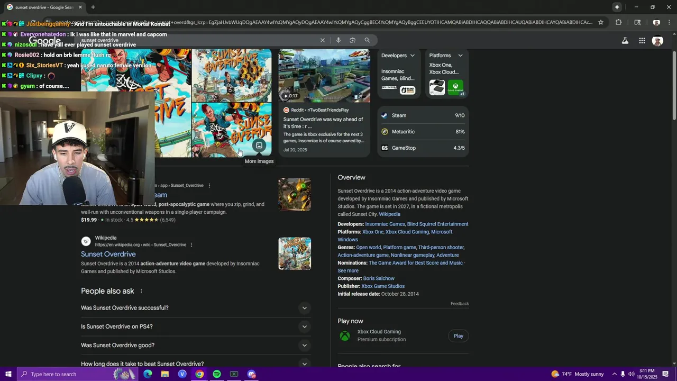Open Spotify from the taskbar
Screen dimensions: 677x381
pos(217,374)
